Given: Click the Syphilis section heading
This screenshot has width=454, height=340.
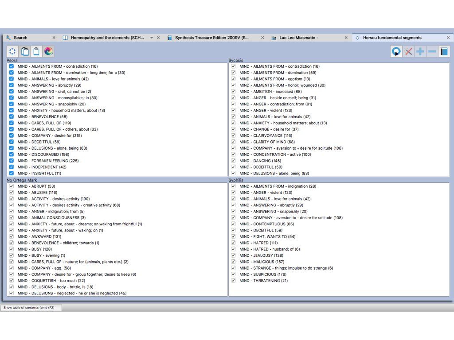Looking at the screenshot, I should [x=236, y=180].
